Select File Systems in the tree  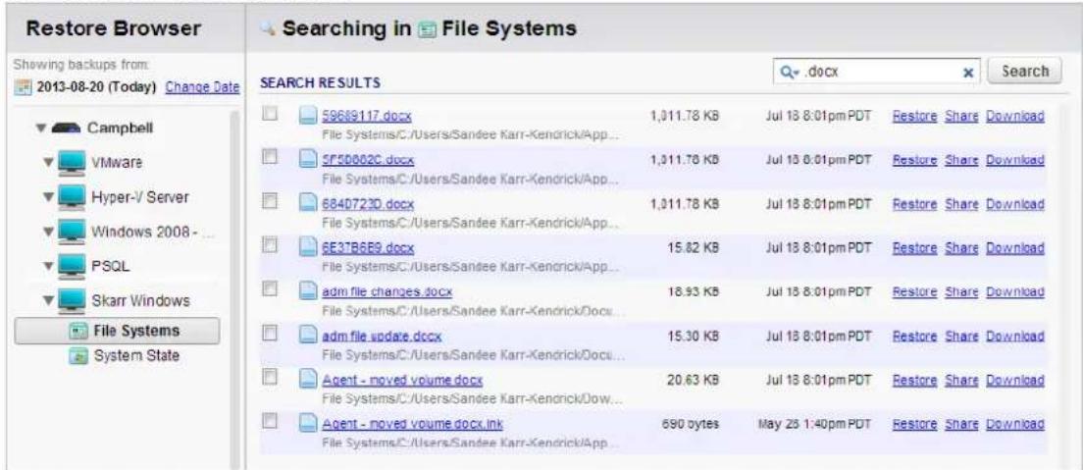pyautogui.click(x=118, y=331)
